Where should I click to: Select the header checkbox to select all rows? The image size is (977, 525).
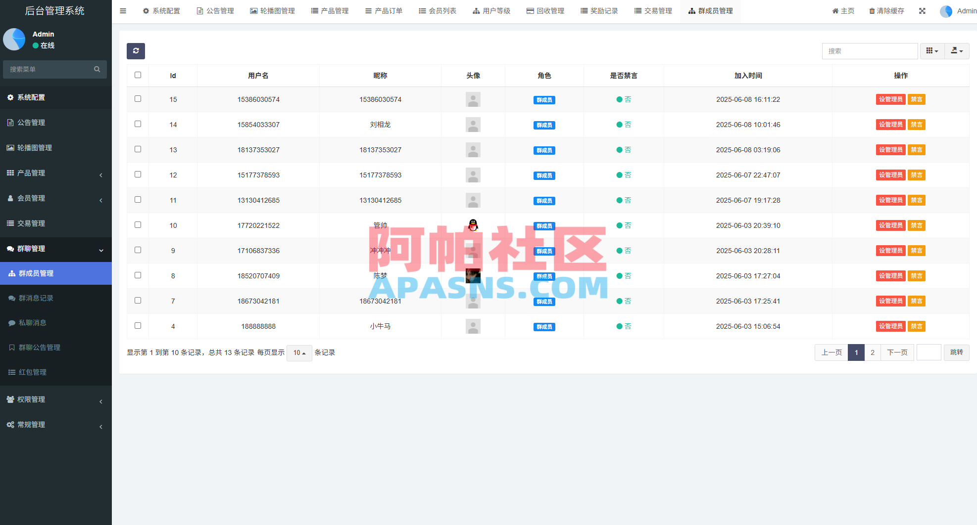[x=138, y=75]
